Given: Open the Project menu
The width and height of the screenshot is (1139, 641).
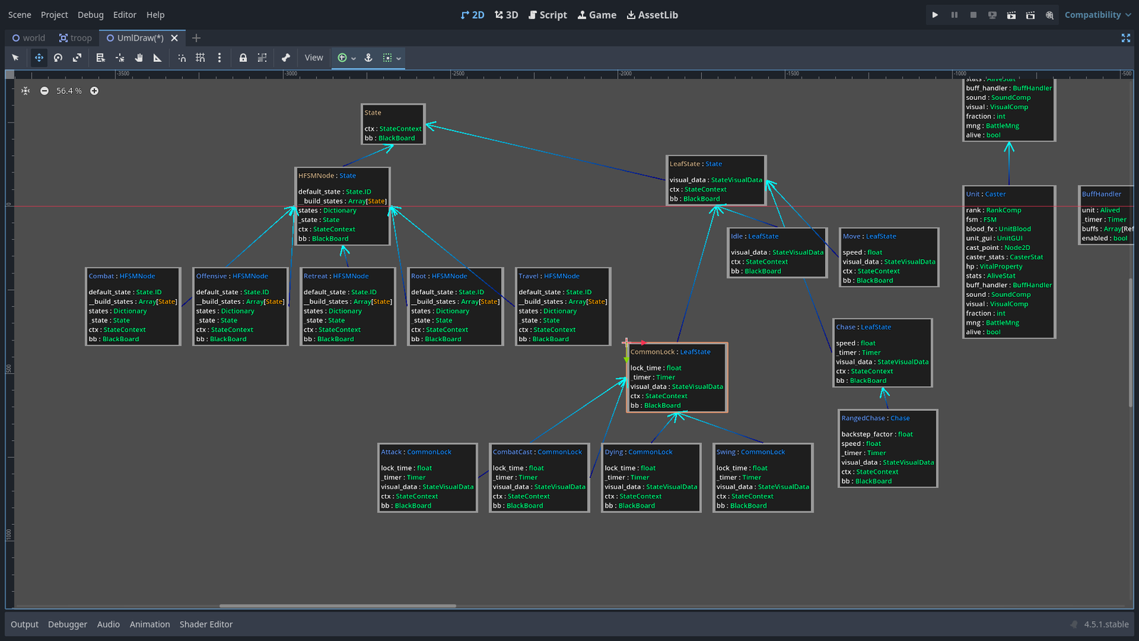Looking at the screenshot, I should [54, 15].
